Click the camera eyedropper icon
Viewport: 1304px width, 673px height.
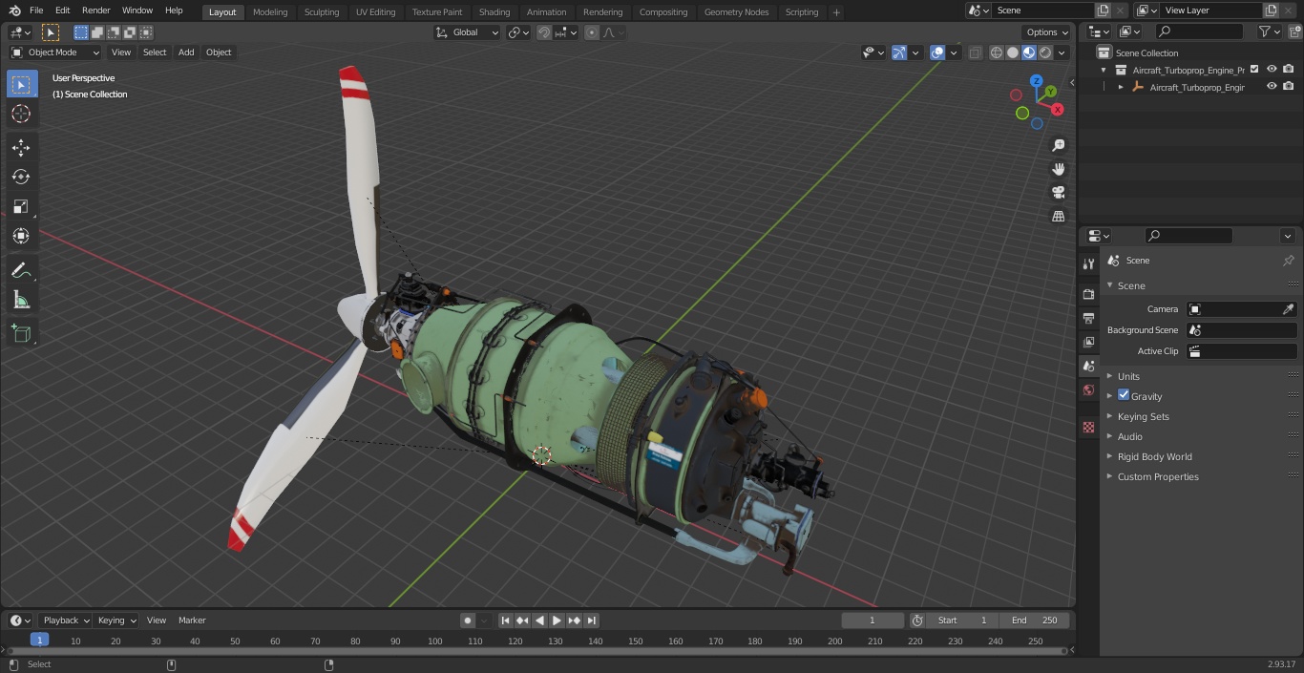click(x=1288, y=309)
